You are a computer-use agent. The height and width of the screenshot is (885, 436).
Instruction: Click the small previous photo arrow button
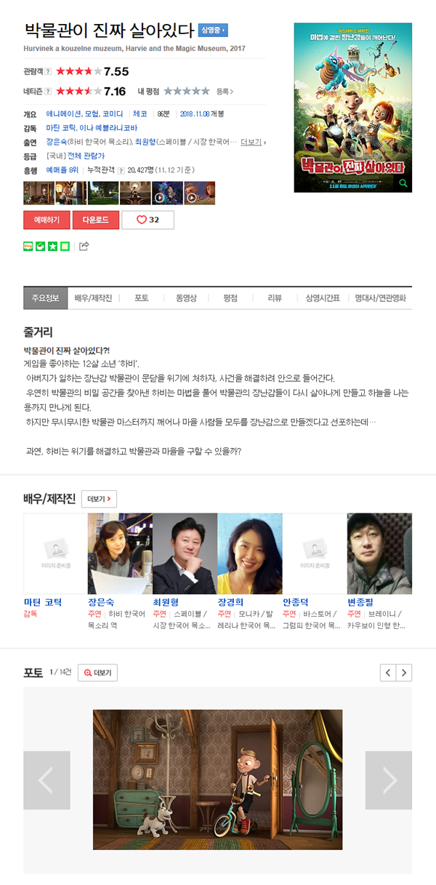pos(388,673)
